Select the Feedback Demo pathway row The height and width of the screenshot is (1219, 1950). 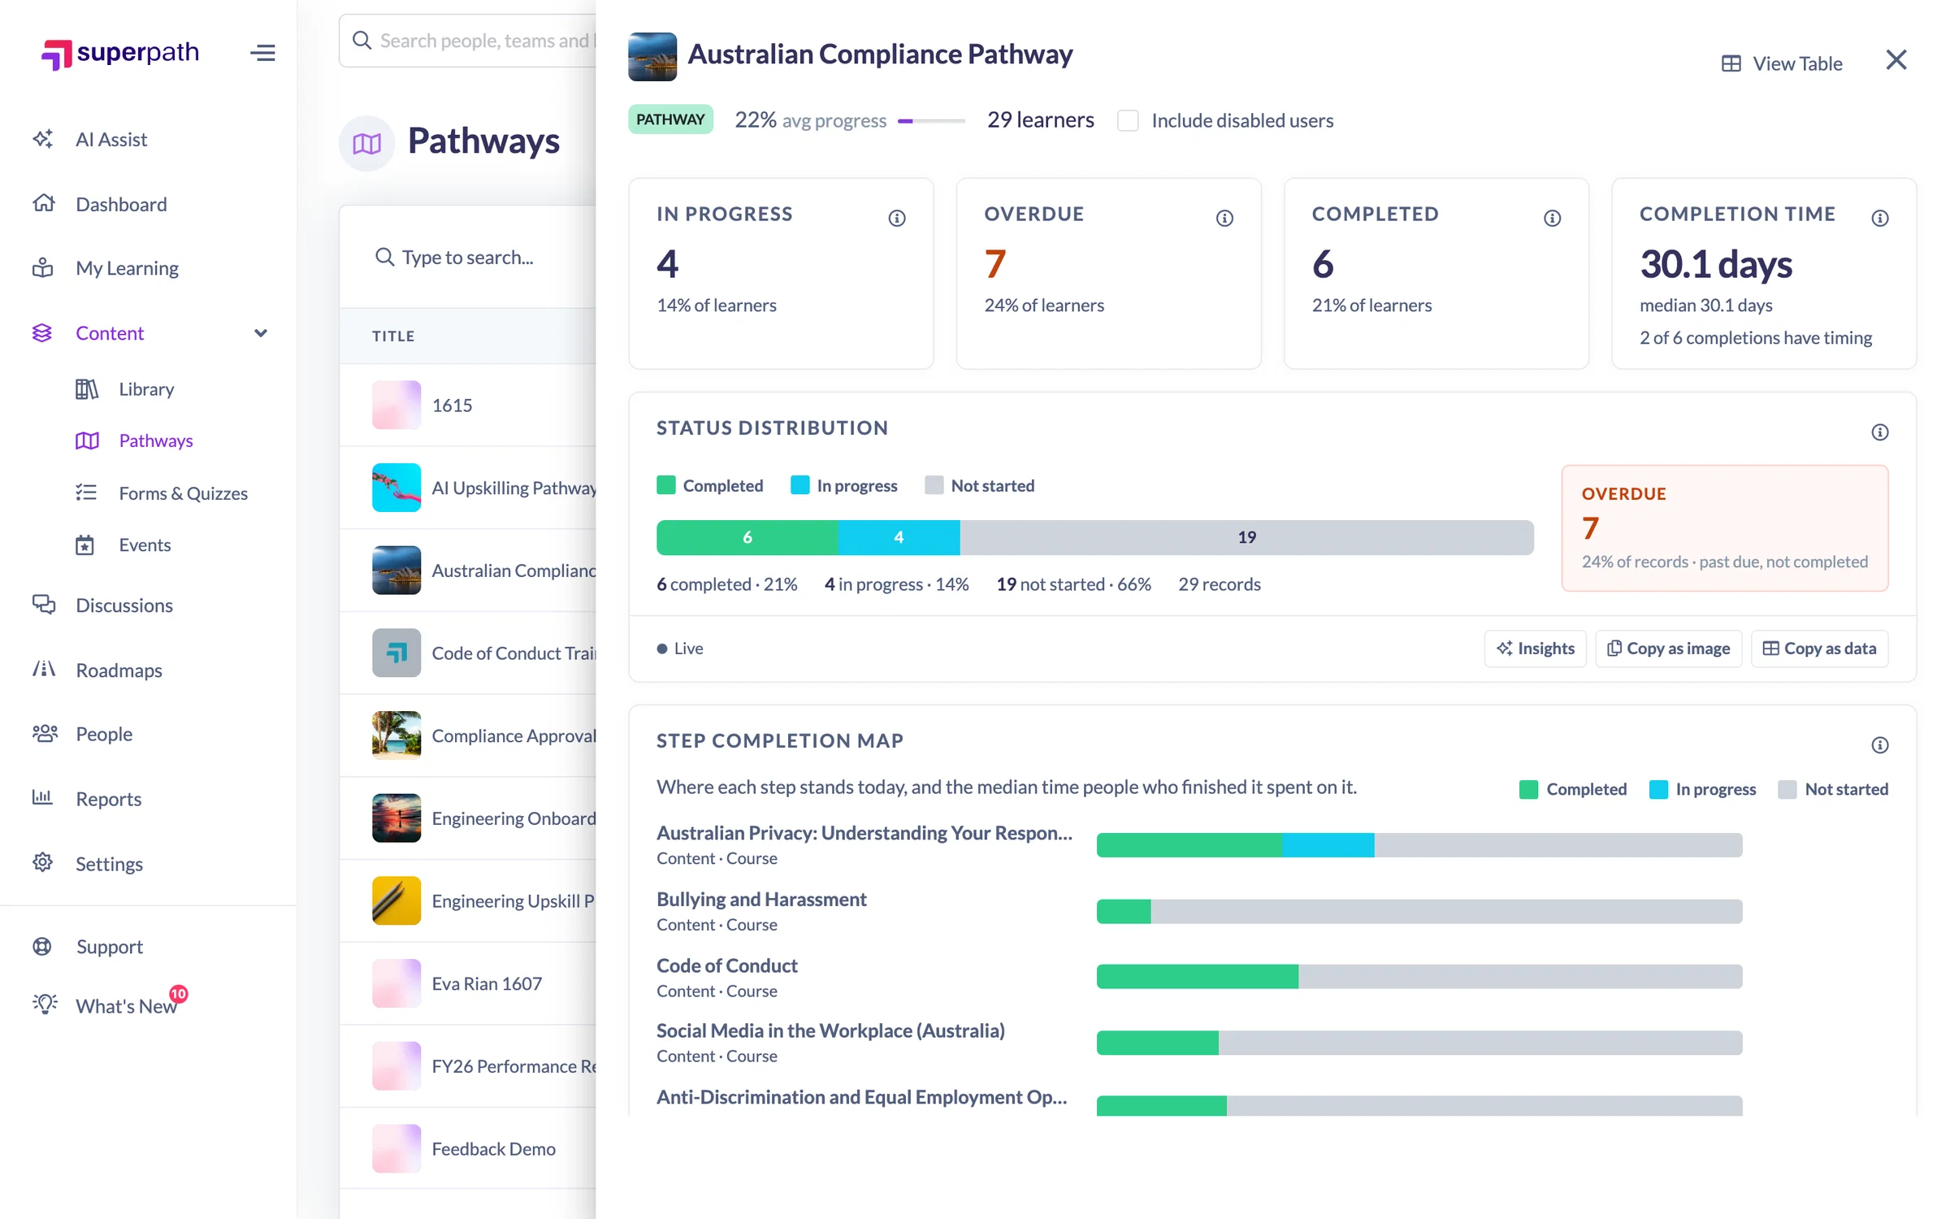tap(468, 1148)
